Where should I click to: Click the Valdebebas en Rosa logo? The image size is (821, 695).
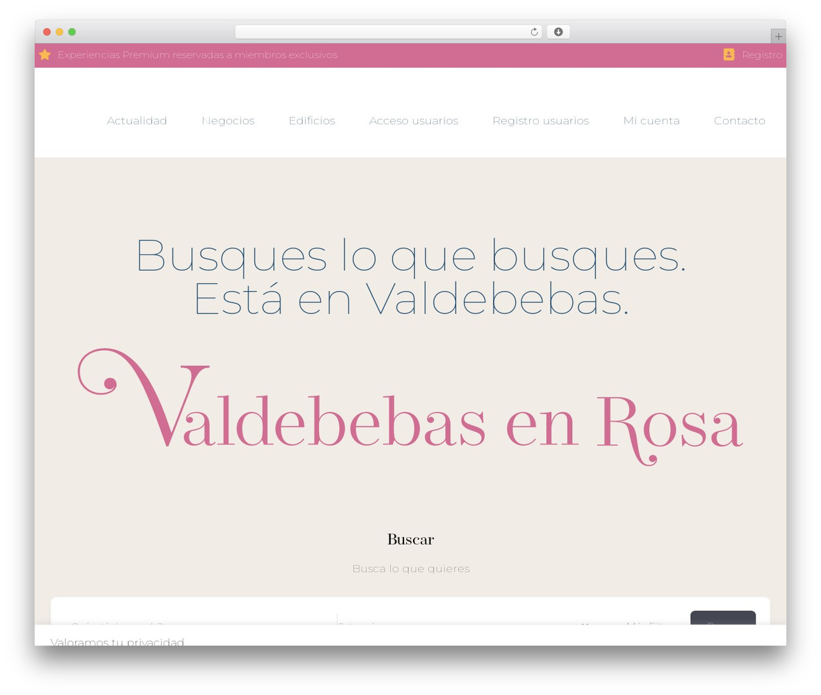[x=410, y=406]
